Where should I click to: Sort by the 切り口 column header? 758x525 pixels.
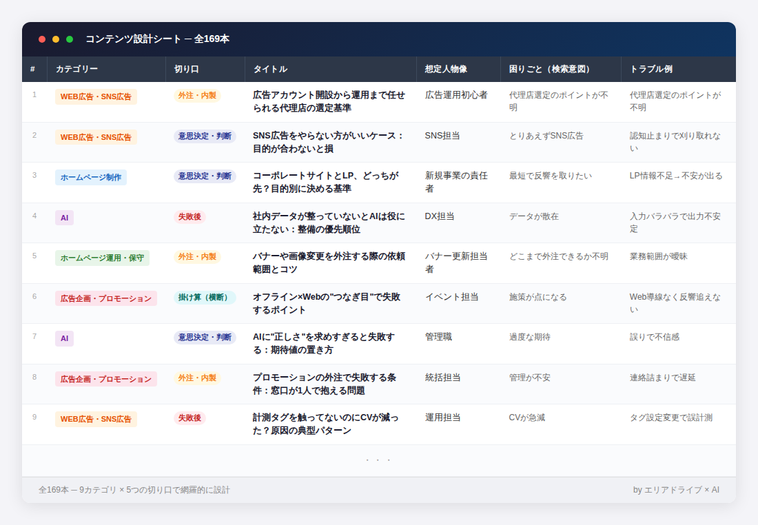(x=190, y=69)
